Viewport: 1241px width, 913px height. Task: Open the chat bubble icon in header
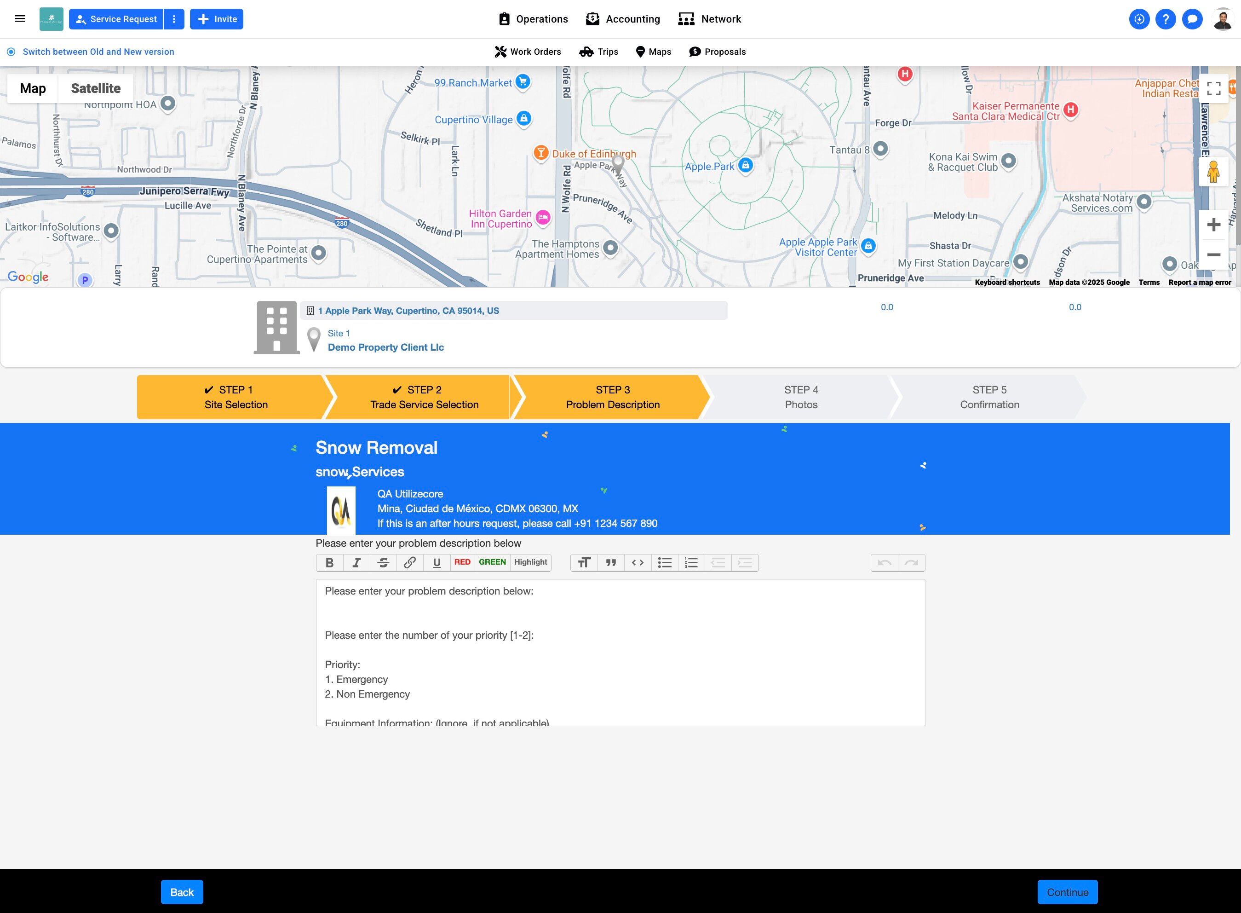tap(1192, 19)
